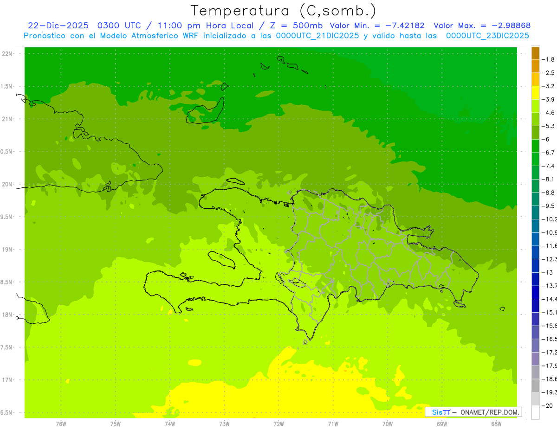The height and width of the screenshot is (430, 557).
Task: Click the '-12.3' colorbar value
Action: click(x=550, y=259)
